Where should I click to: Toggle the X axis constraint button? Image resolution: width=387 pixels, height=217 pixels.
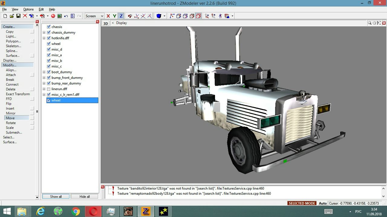[x=108, y=16]
